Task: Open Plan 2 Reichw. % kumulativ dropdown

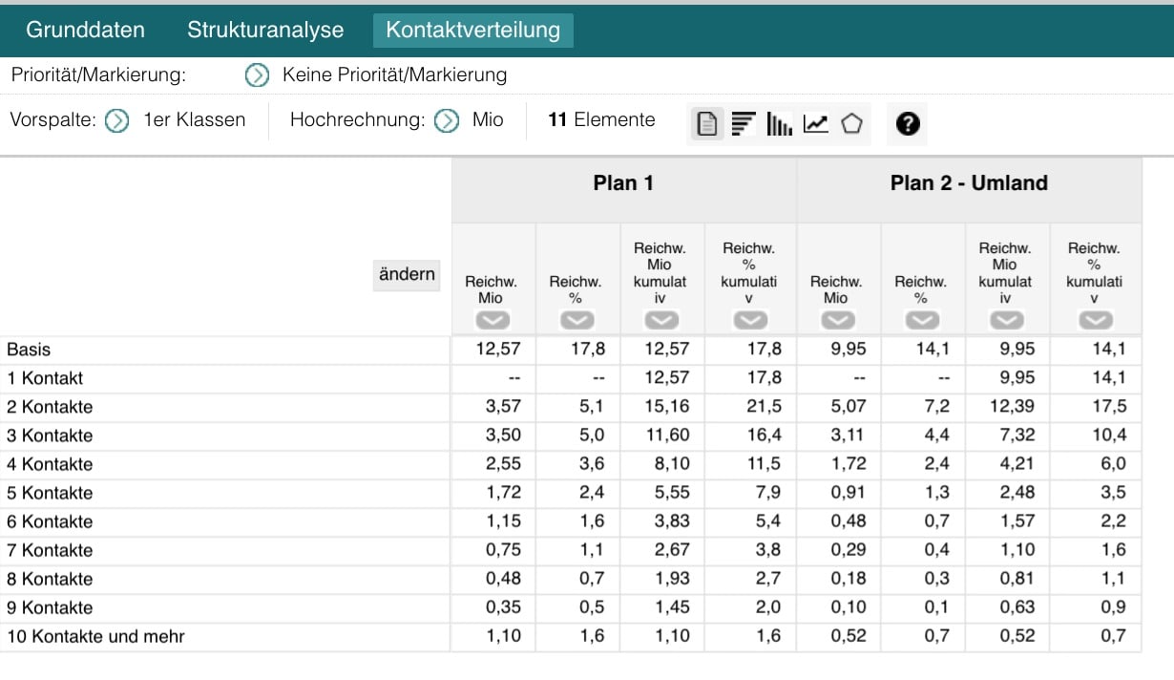Action: (x=1095, y=320)
